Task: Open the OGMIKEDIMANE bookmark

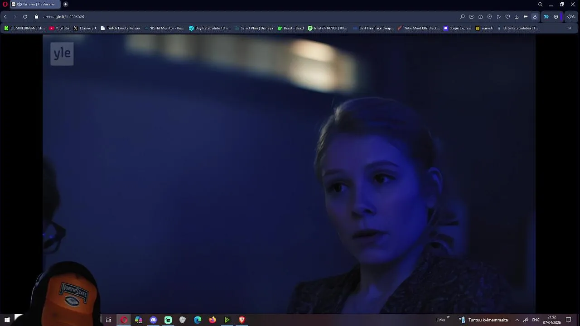Action: 24,28
